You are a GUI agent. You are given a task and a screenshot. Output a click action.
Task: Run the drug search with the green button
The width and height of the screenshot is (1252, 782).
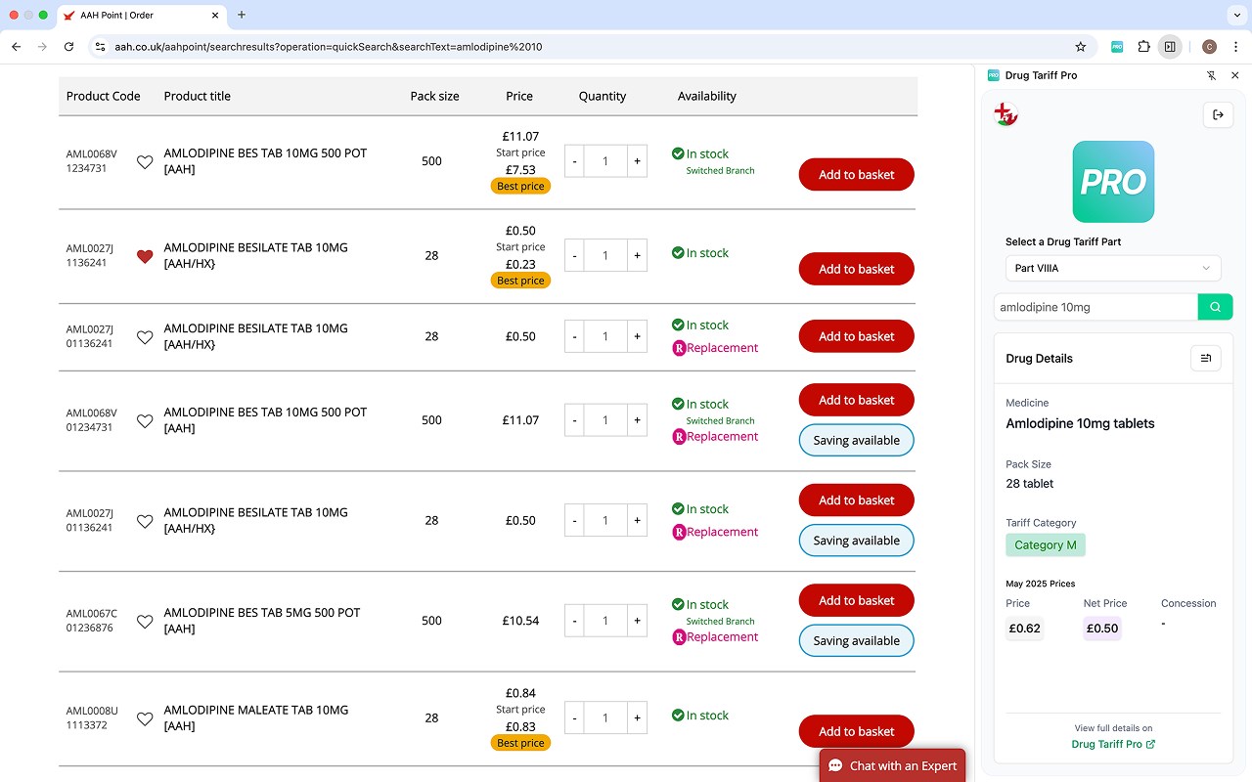coord(1215,307)
